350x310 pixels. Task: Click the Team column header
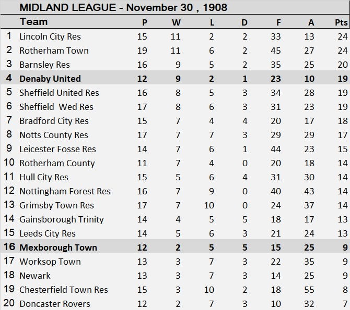click(x=33, y=22)
